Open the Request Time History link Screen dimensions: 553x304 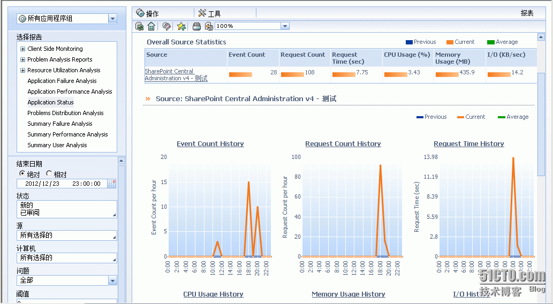(469, 144)
